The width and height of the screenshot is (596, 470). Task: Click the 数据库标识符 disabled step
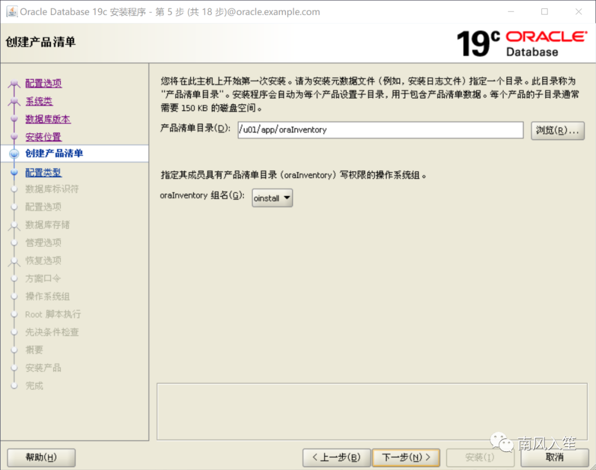[x=52, y=189]
